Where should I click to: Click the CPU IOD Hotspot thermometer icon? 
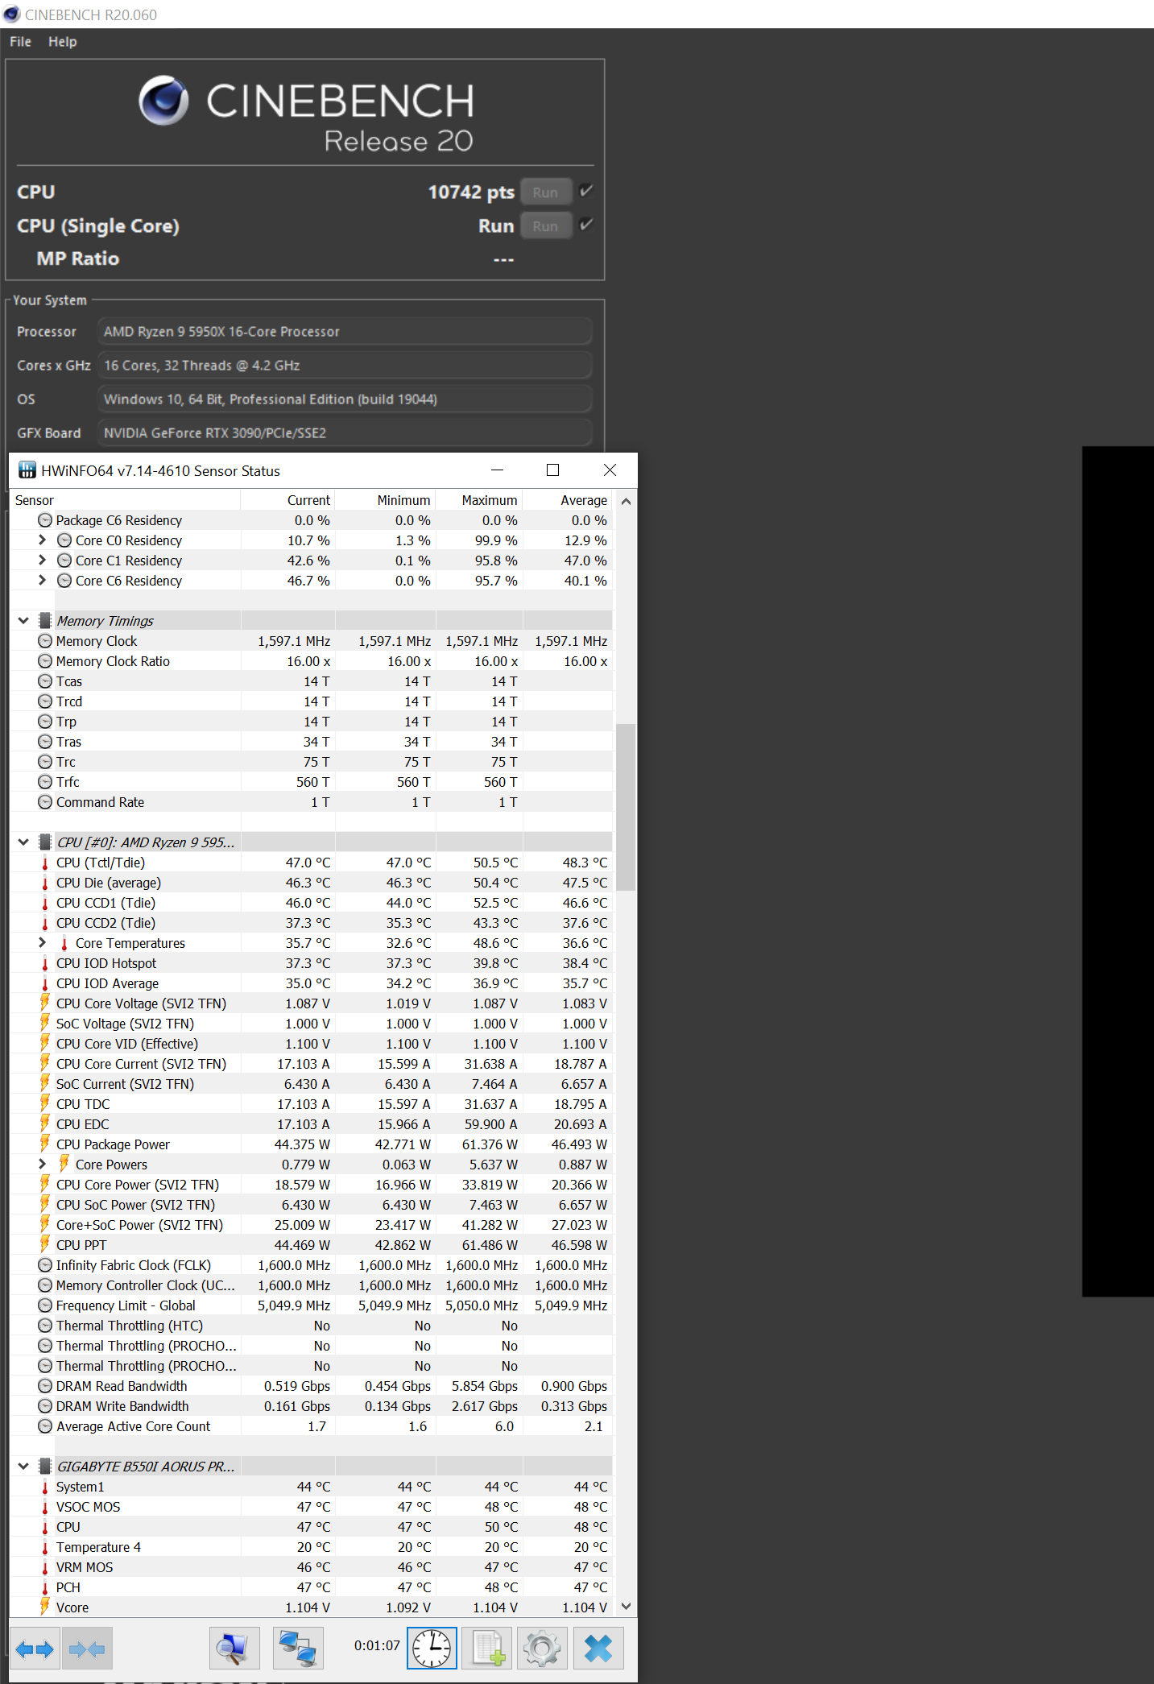45,963
